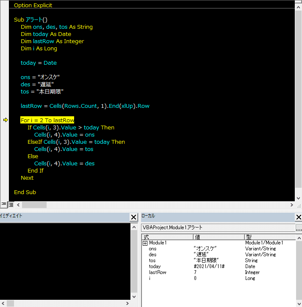Viewport: 302px width, 307px height.
Task: Select the today variable row
Action: (x=219, y=266)
